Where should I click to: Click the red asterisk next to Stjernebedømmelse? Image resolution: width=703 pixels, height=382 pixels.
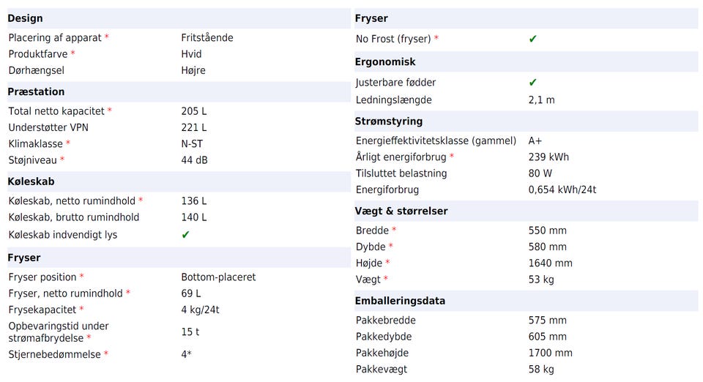tap(106, 355)
